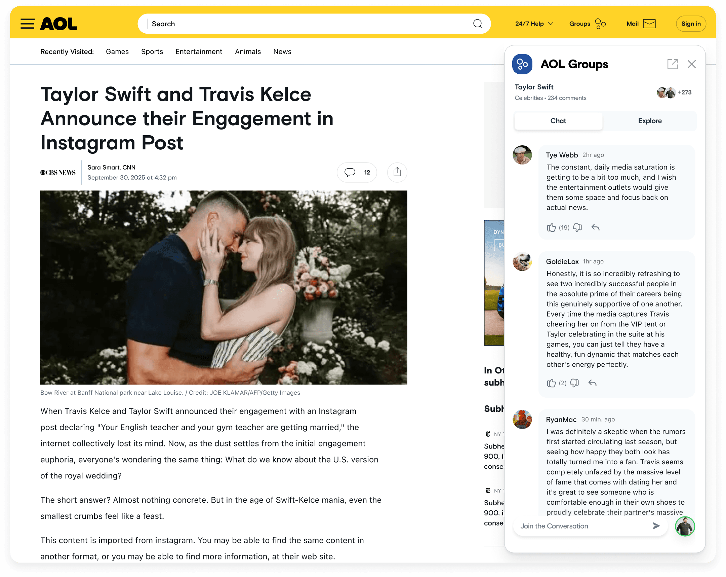Click the September 30, 2025 date
The height and width of the screenshot is (577, 726).
point(132,178)
